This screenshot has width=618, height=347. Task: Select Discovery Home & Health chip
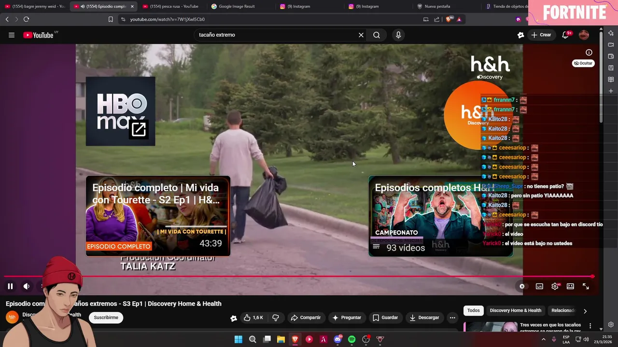(x=516, y=310)
